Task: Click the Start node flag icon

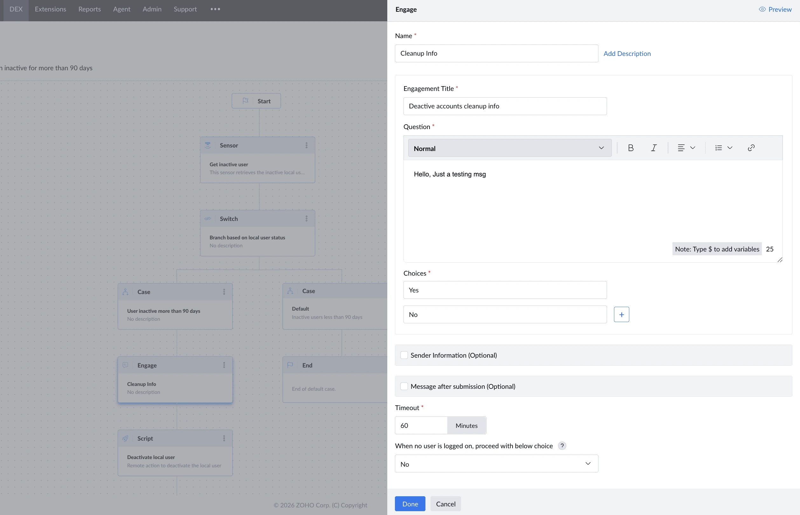Action: [x=245, y=101]
